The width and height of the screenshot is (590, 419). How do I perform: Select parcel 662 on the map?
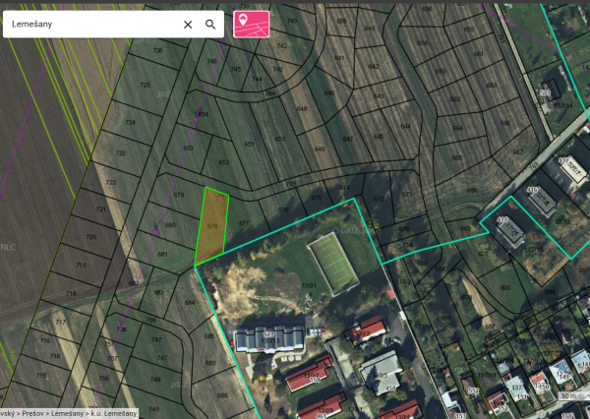pyautogui.click(x=455, y=99)
